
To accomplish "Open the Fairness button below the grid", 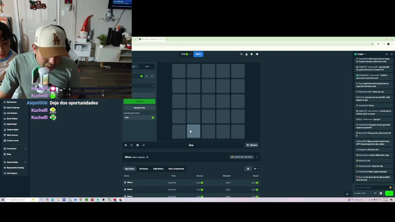I will click(x=252, y=145).
